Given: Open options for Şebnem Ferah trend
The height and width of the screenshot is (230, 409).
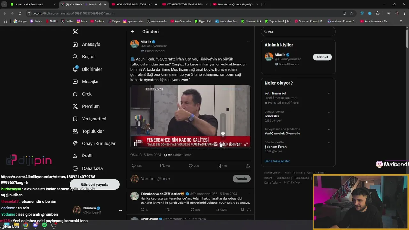Looking at the screenshot, I should 330,143.
